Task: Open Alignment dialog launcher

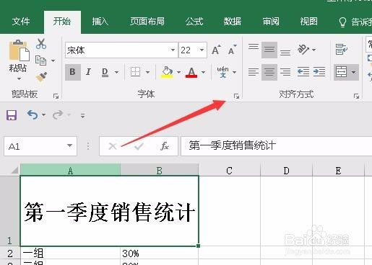Action: [x=356, y=96]
